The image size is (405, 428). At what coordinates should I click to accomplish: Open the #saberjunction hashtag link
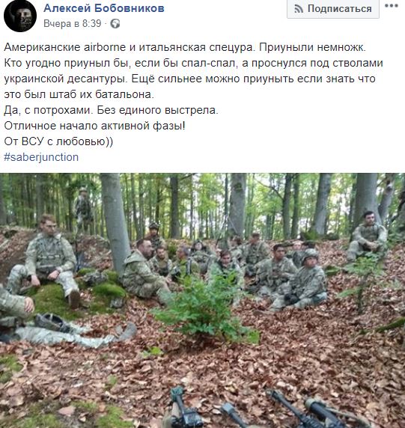[41, 157]
